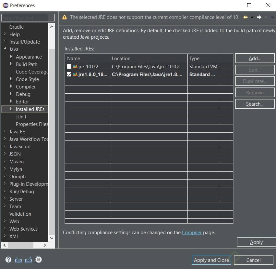Maximize the Preferences window
The height and width of the screenshot is (269, 276).
click(x=249, y=5)
